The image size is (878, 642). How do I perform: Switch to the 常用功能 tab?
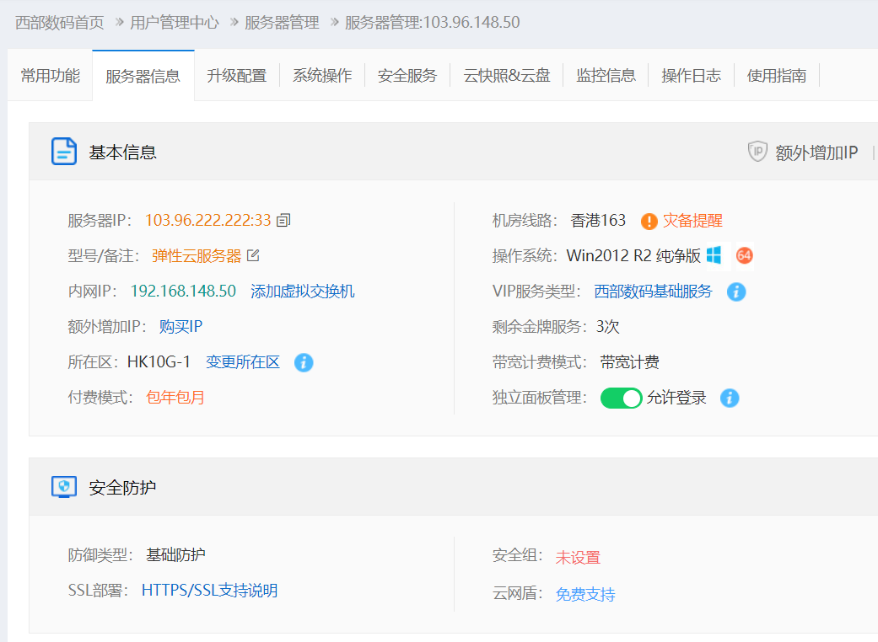51,76
